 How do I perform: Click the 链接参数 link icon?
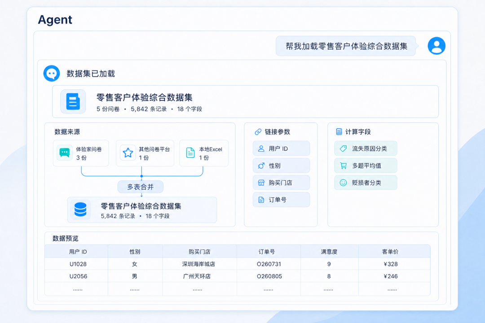coord(258,132)
